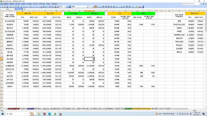Toggle Underline formatting button

100,7
